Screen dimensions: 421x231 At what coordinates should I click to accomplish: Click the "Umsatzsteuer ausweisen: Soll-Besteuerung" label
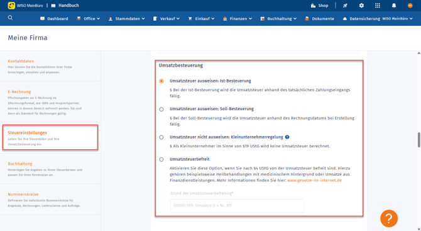(x=212, y=109)
